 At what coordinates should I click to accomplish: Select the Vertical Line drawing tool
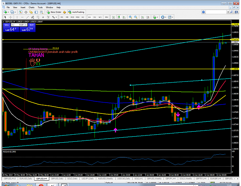17,17
